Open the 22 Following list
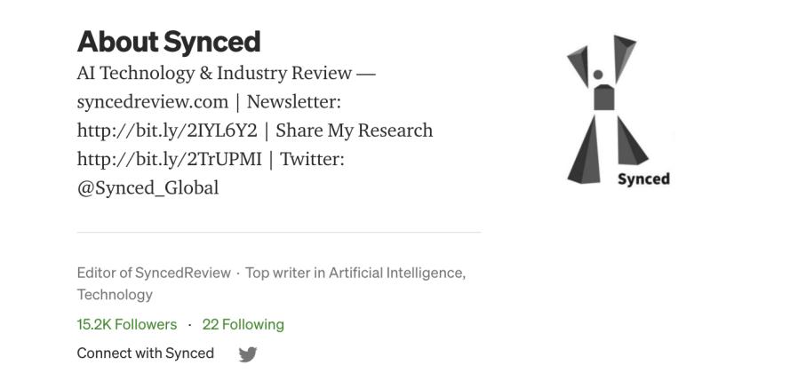This screenshot has width=790, height=381. [243, 325]
